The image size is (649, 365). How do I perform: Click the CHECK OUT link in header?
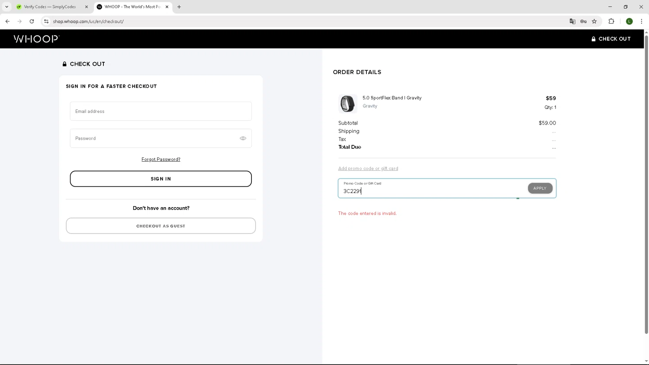611,39
